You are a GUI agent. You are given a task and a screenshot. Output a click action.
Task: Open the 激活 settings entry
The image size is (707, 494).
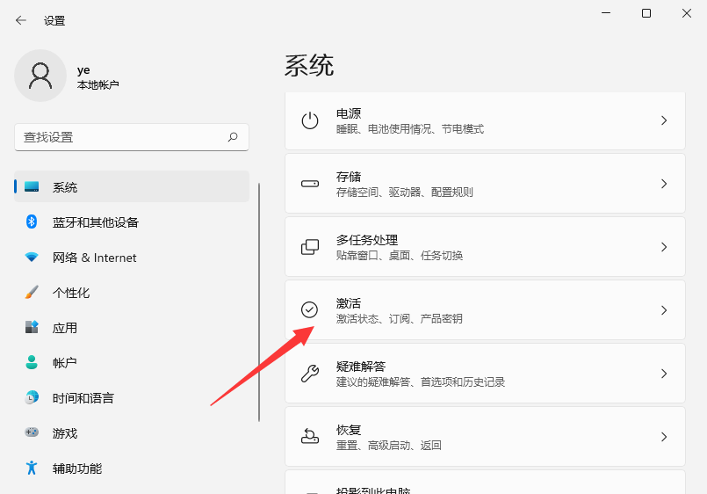point(485,310)
